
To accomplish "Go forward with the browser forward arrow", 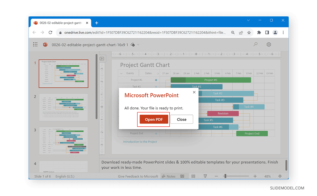I will [x=42, y=32].
